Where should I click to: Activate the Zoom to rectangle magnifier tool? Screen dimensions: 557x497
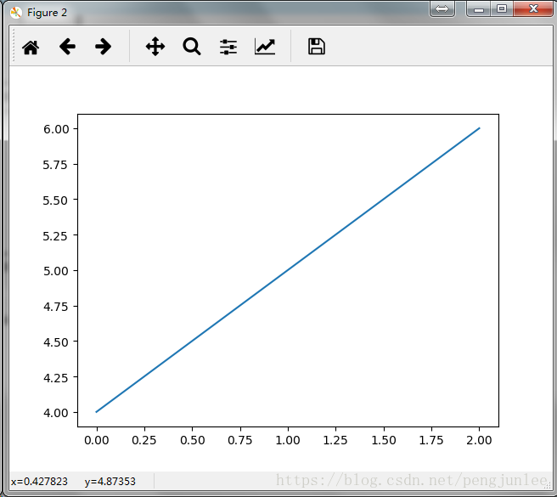click(192, 47)
